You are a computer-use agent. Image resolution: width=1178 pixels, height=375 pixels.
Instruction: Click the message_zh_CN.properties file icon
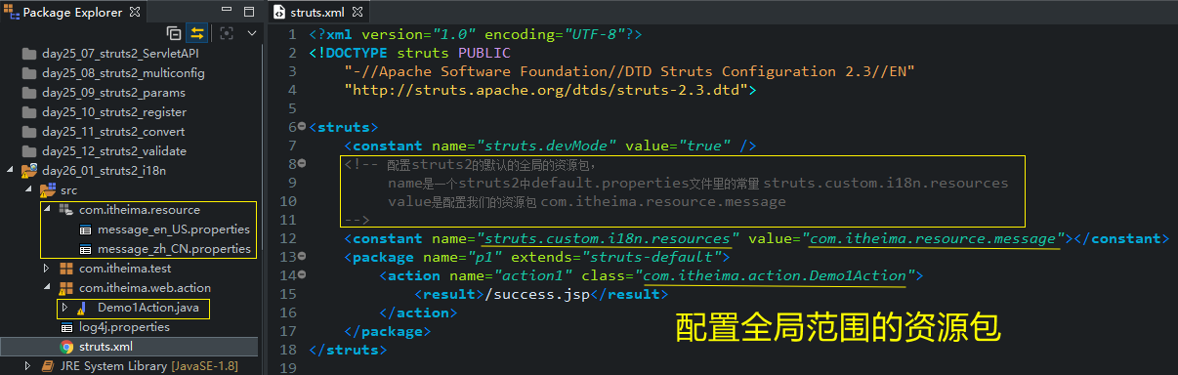[86, 249]
